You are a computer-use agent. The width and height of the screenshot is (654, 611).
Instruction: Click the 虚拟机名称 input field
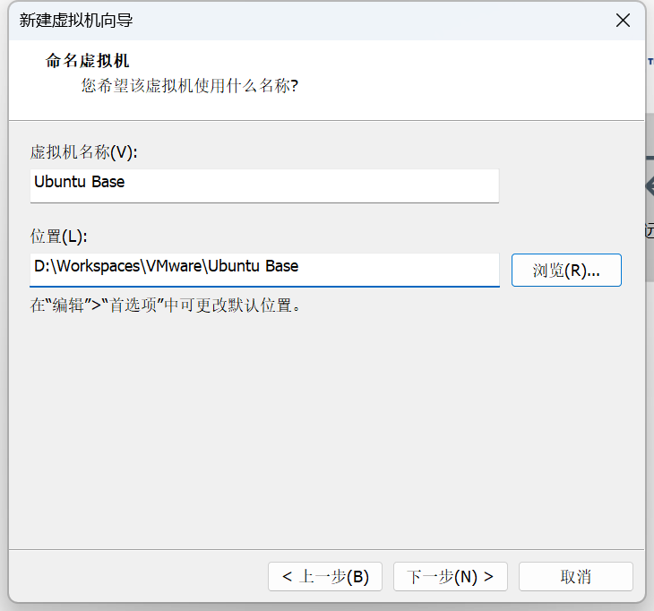tap(264, 185)
